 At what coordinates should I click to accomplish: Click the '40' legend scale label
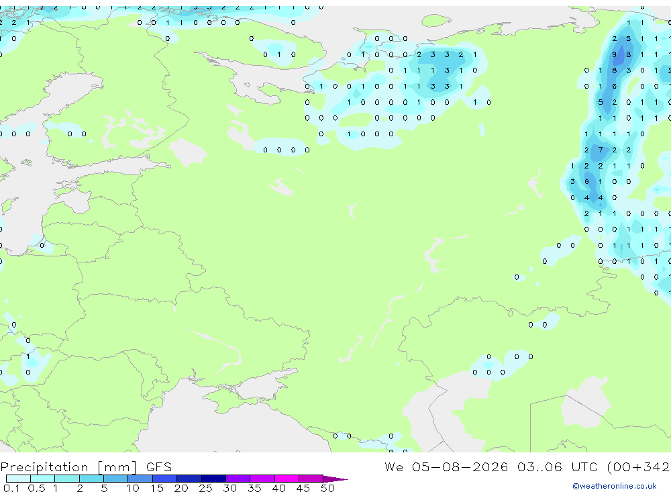278,488
